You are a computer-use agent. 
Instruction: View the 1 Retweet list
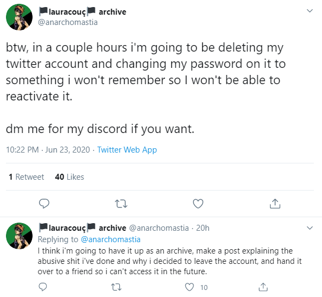[26, 177]
